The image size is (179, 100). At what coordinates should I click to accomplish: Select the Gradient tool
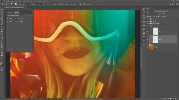2,38
